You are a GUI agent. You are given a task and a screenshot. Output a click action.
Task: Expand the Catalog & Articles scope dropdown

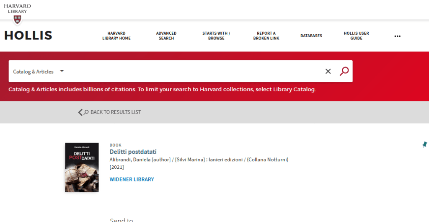tap(39, 72)
